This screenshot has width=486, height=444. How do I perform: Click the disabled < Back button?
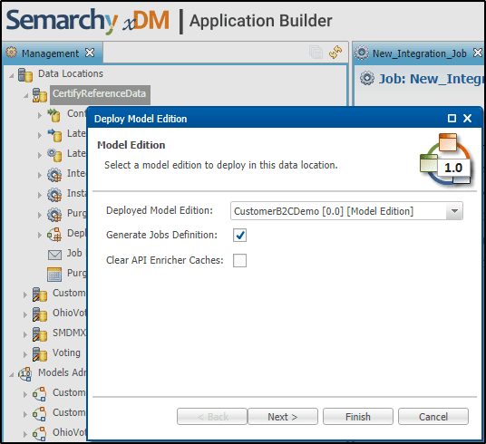click(212, 417)
